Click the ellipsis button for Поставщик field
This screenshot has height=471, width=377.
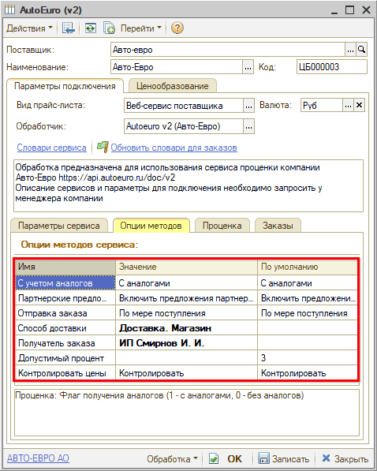click(x=350, y=50)
